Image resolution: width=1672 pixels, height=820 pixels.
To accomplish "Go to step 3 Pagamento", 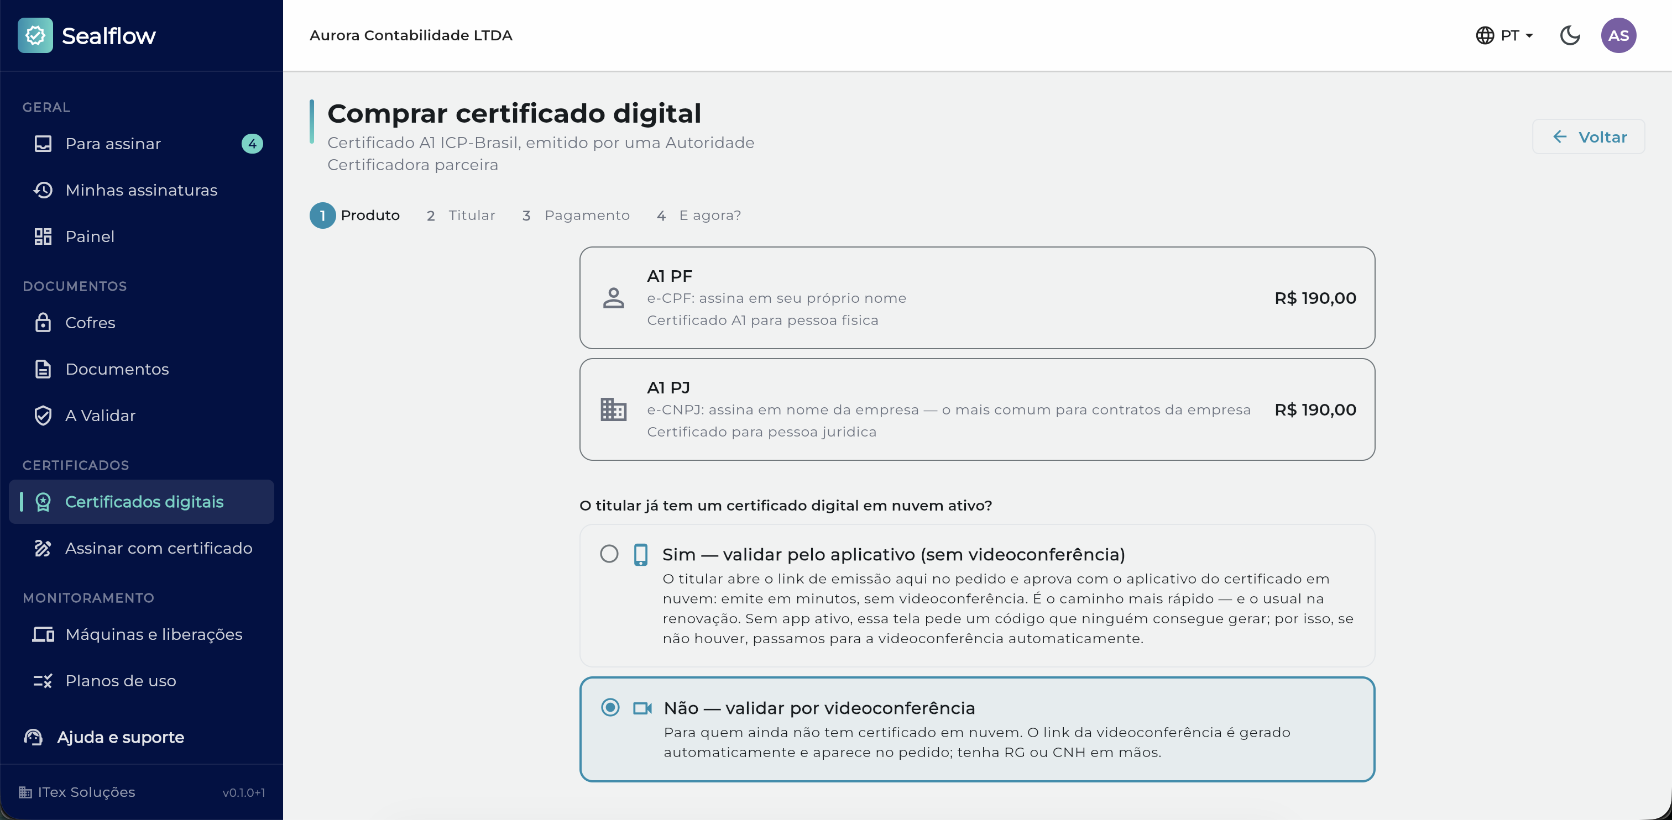I will 575,215.
